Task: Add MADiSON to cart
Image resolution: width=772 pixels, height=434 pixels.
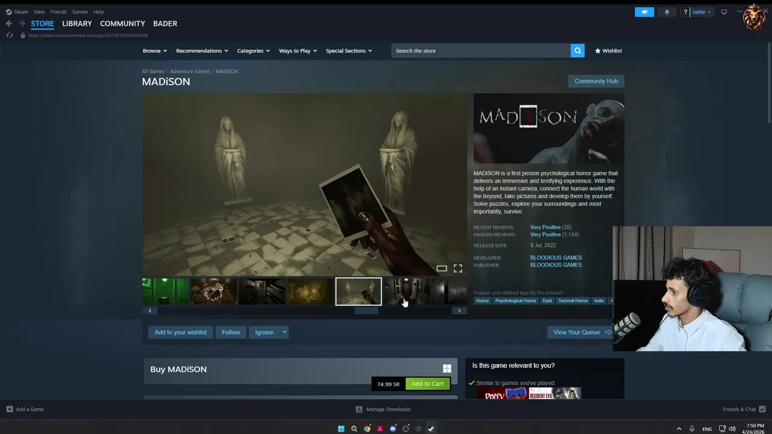Action: [428, 383]
